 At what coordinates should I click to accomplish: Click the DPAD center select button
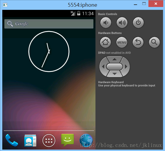115,67
